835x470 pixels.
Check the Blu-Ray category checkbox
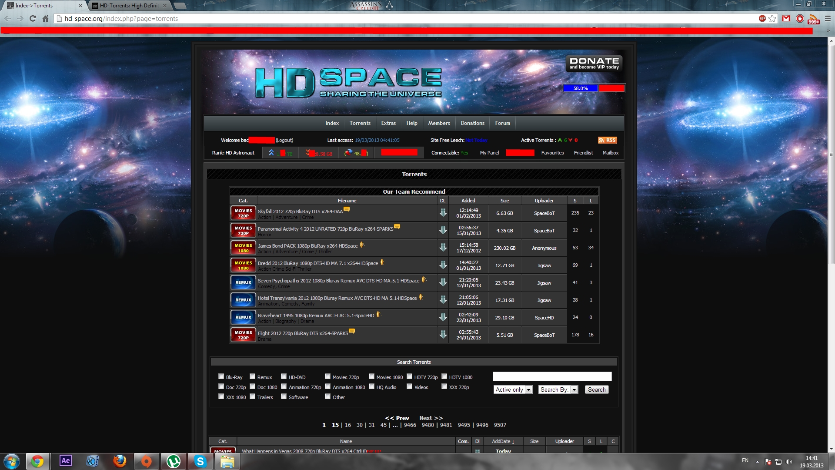(x=221, y=376)
